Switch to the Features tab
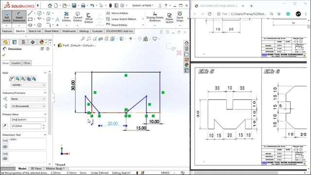This screenshot has width=311, height=175. tap(7, 31)
